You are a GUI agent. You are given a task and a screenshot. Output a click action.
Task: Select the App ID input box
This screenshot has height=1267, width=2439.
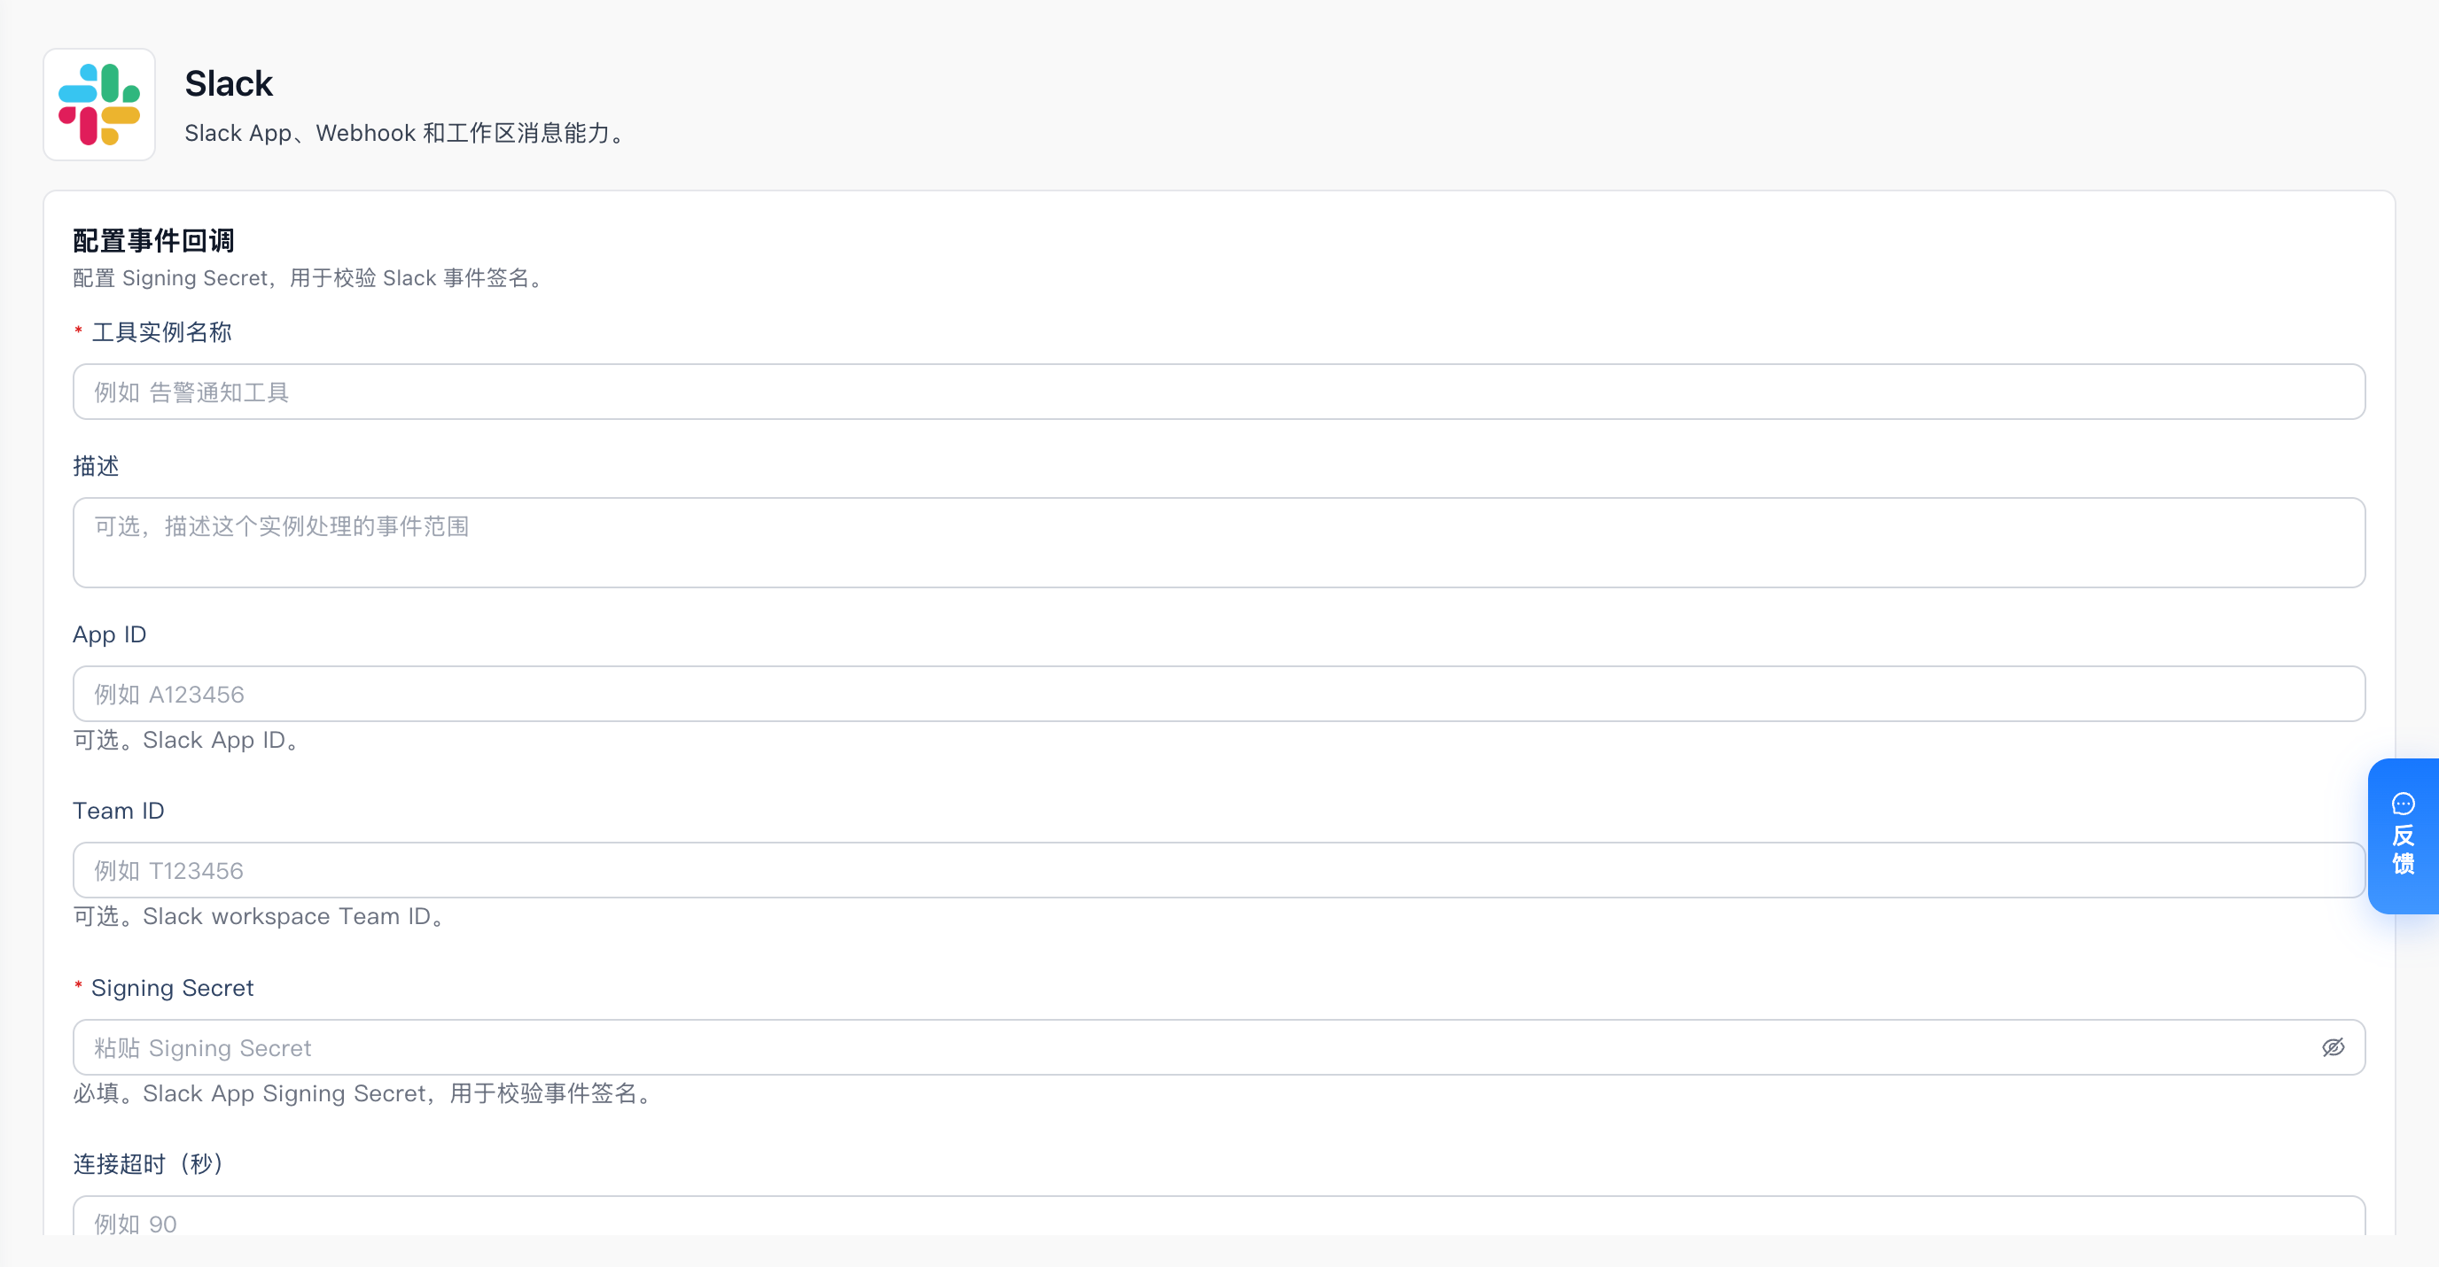(1219, 694)
